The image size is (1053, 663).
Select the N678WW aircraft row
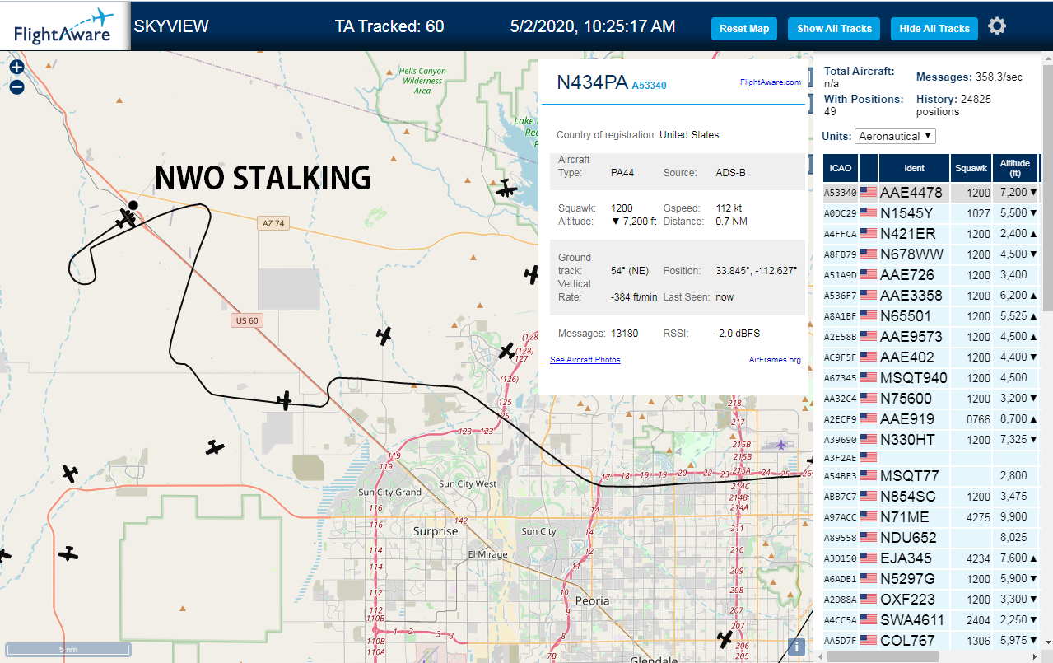(x=930, y=254)
